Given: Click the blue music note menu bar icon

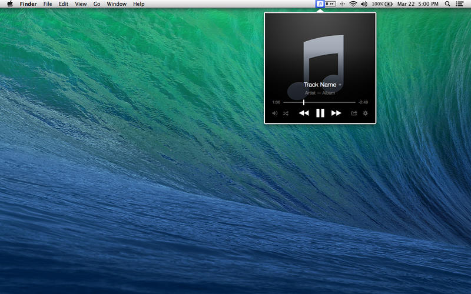Looking at the screenshot, I should point(320,4).
